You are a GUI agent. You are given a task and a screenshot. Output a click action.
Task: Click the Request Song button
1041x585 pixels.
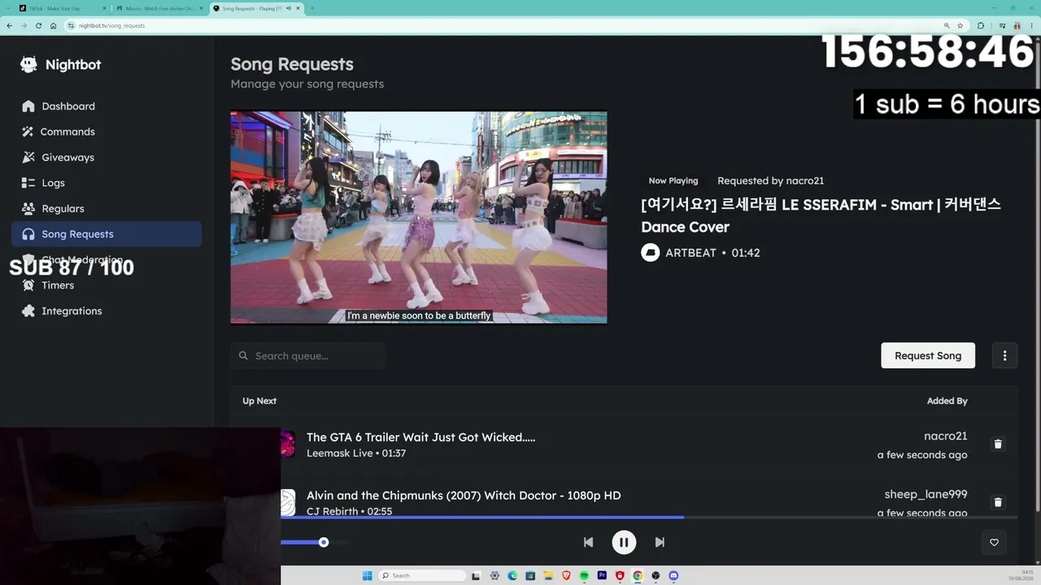click(928, 355)
